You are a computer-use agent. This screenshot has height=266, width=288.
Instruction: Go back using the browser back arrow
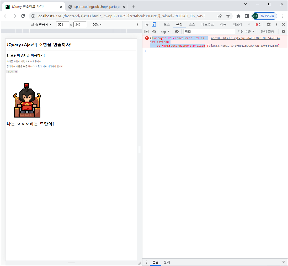point(6,16)
